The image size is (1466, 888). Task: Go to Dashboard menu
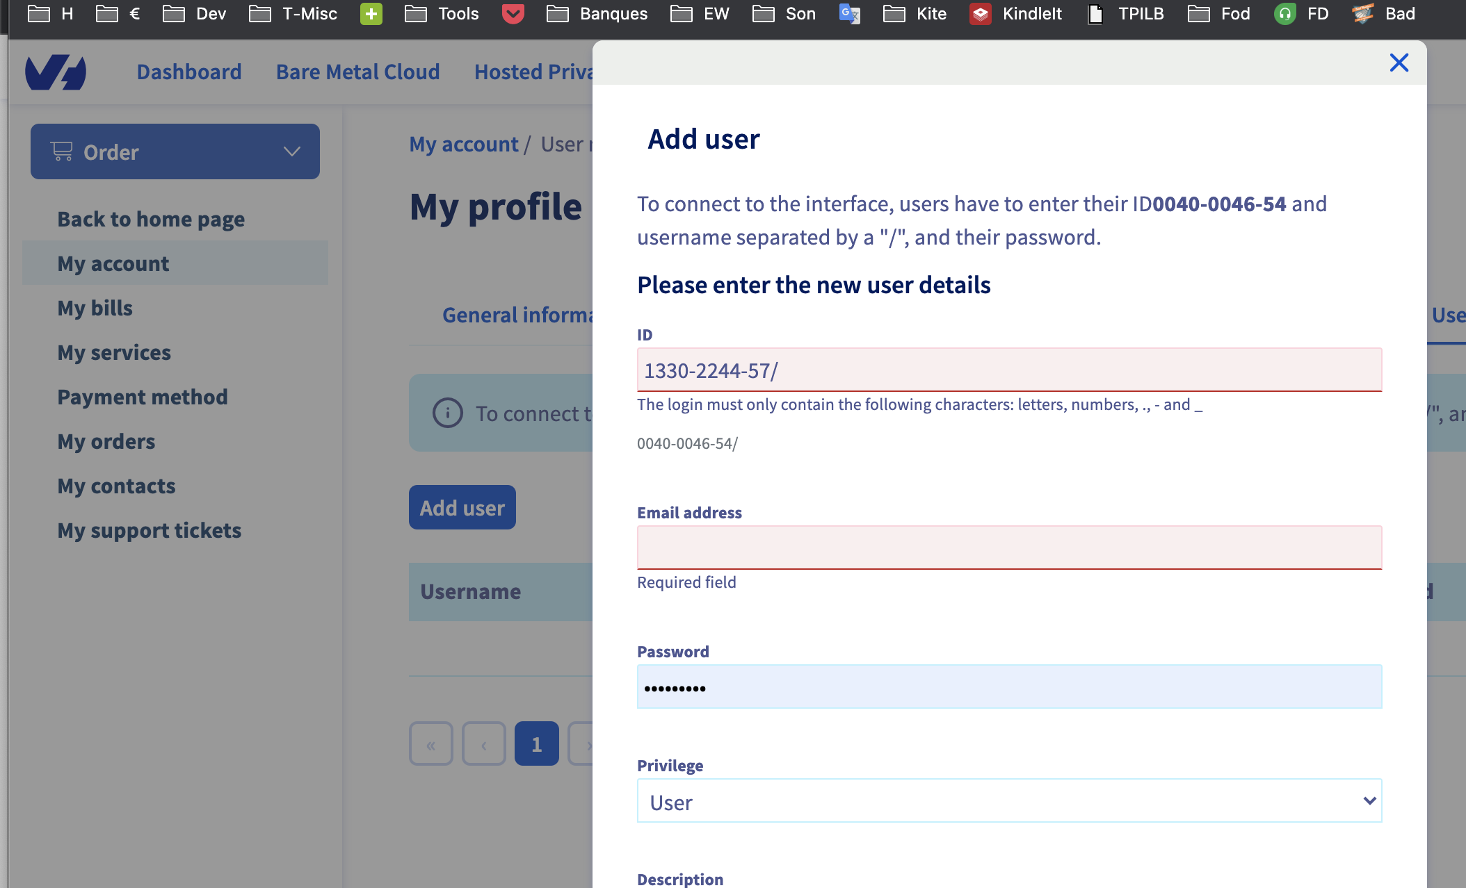(189, 72)
